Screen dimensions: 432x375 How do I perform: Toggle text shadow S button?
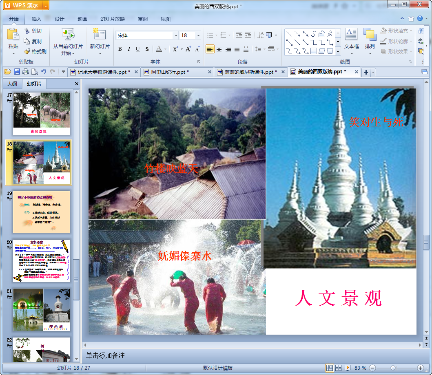point(147,49)
